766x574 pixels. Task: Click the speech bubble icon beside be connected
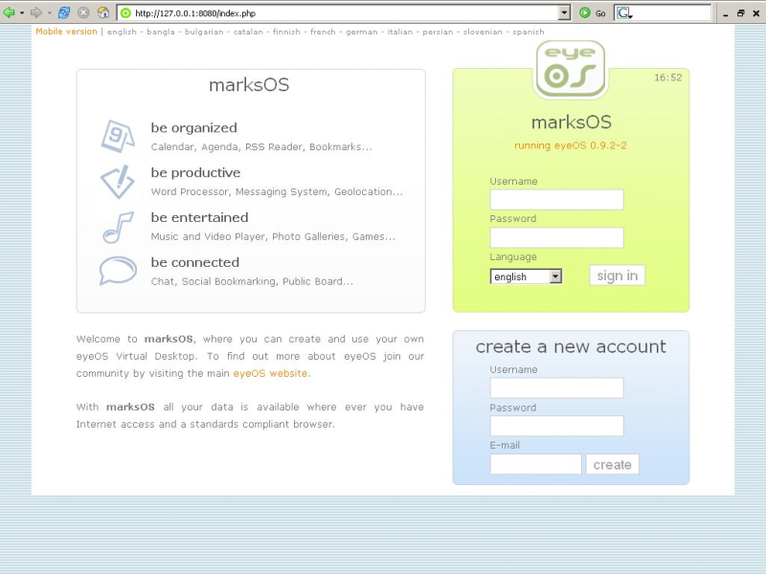[x=118, y=271]
